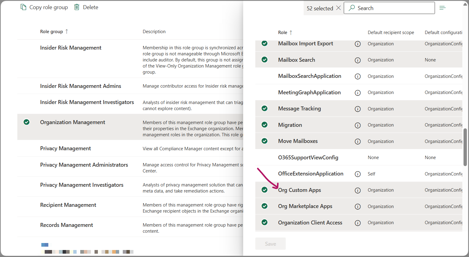Uncheck the Move Mailboxes role
469x257 pixels.
(x=264, y=141)
